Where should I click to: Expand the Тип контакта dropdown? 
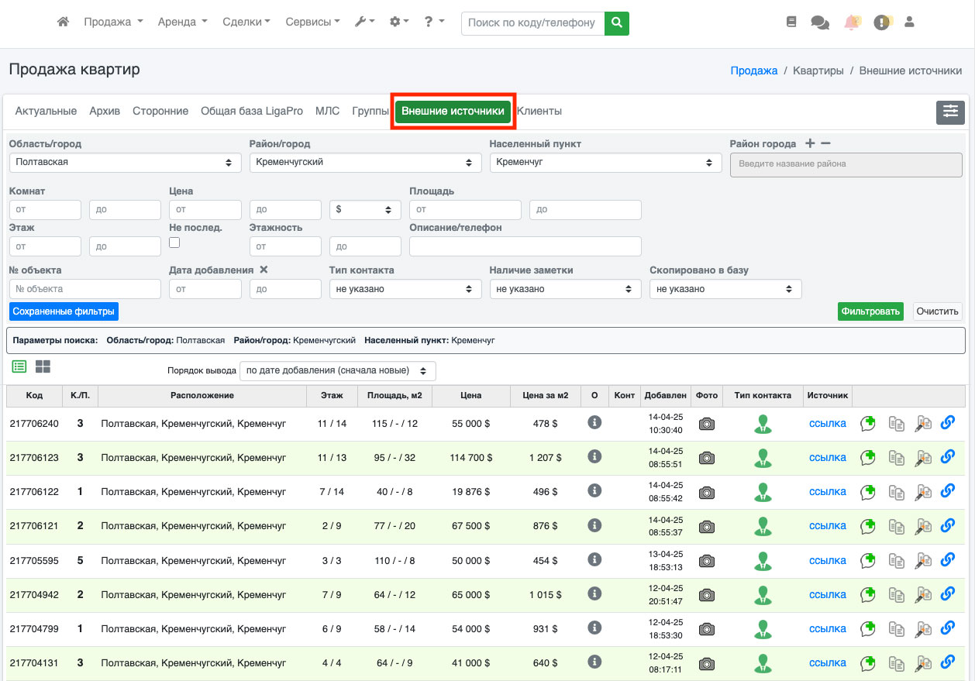[404, 289]
